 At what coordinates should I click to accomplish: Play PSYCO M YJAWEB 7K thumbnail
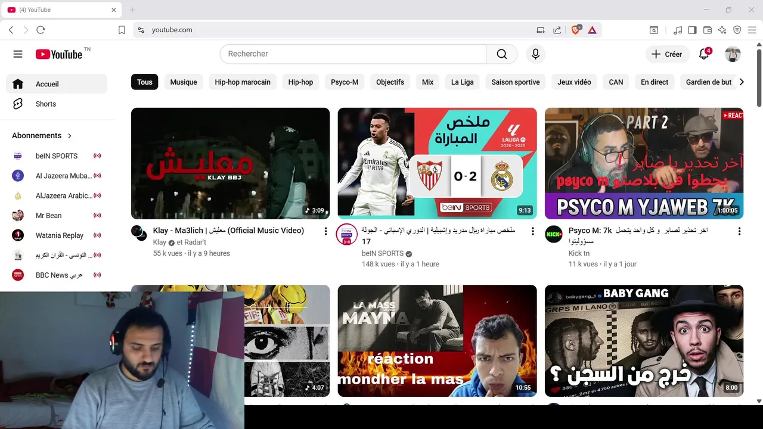[x=644, y=163]
